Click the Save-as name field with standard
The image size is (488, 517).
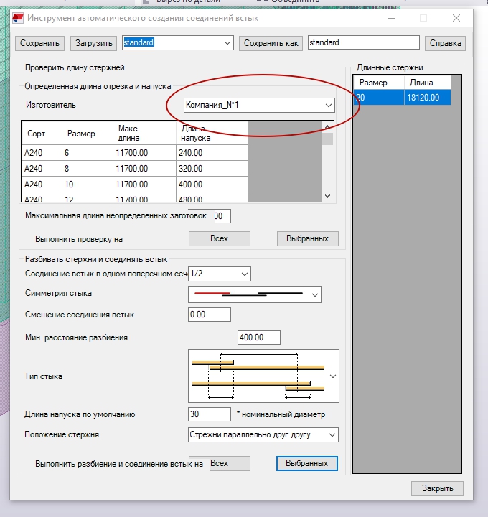point(362,43)
